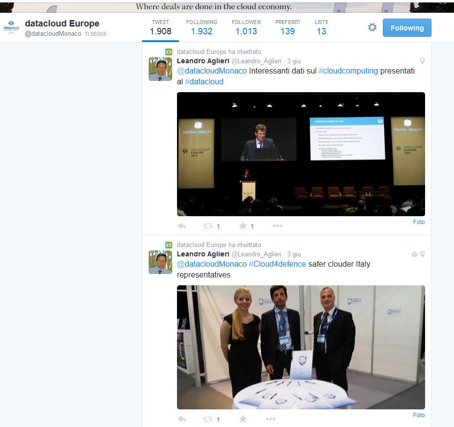Image resolution: width=454 pixels, height=427 pixels.
Task: Open the gear settings menu
Action: pos(372,27)
